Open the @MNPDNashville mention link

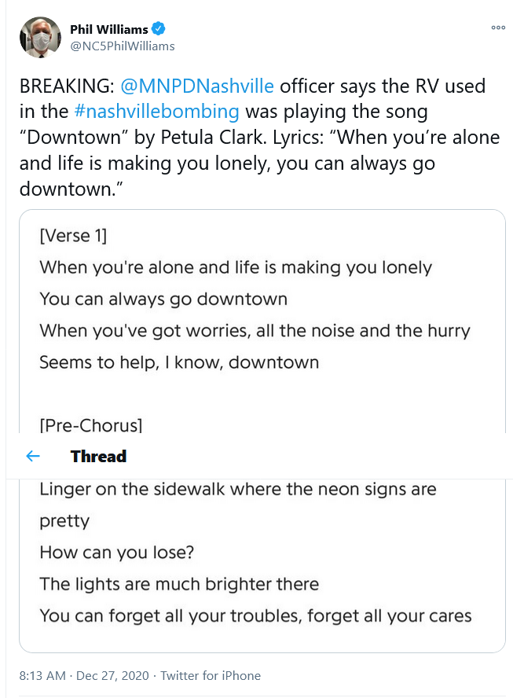pos(196,86)
